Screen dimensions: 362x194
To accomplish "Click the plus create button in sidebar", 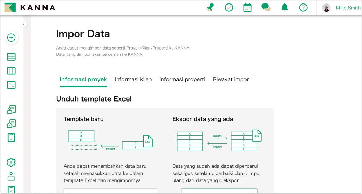I will pos(11,38).
